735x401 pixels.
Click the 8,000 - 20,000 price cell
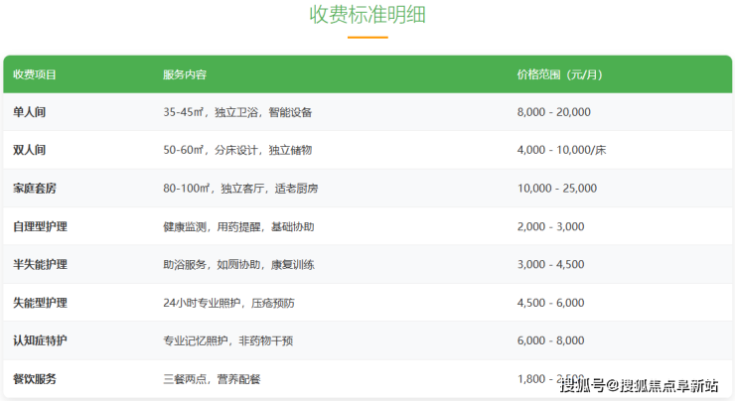tap(553, 113)
